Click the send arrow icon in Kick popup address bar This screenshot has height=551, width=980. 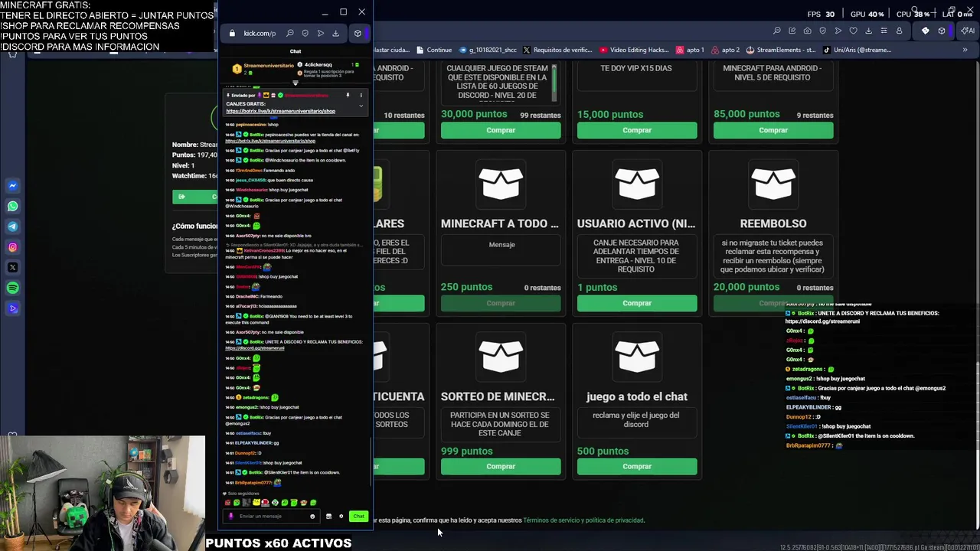(320, 33)
